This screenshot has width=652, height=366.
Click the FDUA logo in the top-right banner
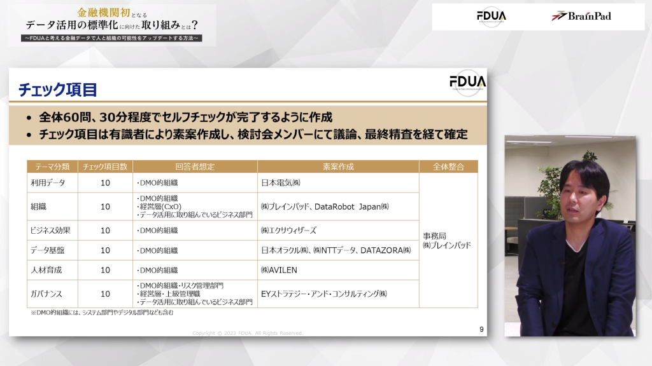pos(491,17)
